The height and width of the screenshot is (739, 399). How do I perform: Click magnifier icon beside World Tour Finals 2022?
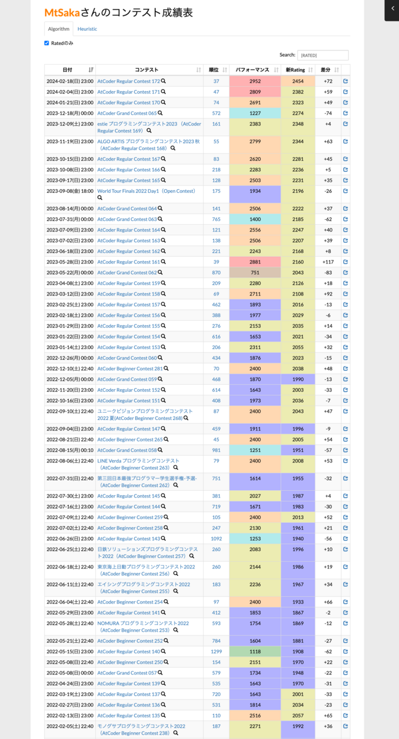tap(100, 198)
